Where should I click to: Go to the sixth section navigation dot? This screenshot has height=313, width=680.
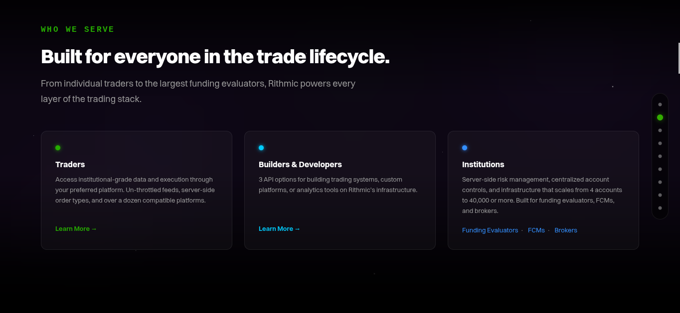[660, 169]
